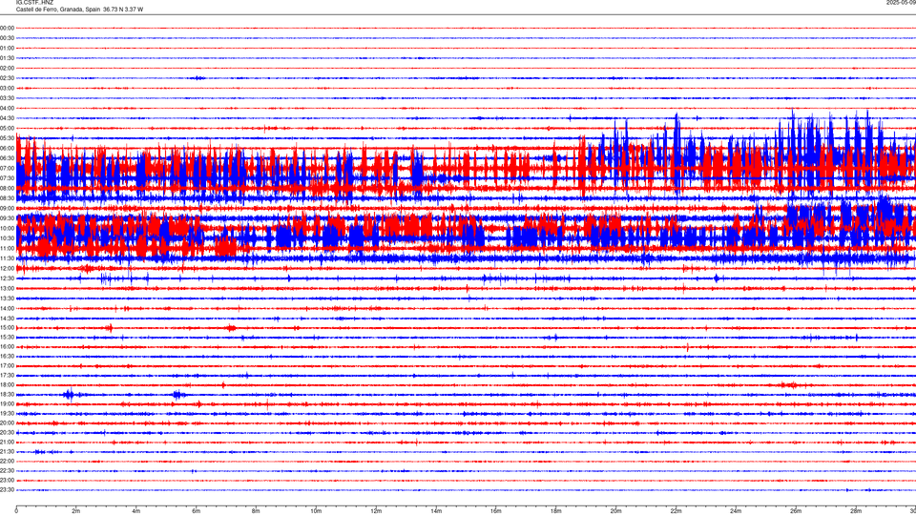Click the 10:00 time label
The width and height of the screenshot is (916, 515).
[x=7, y=228]
